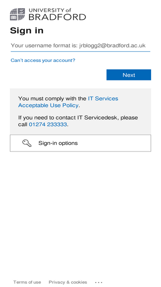161x287 pixels.
Task: Call the 01274 233333 phone link
Action: click(x=48, y=124)
